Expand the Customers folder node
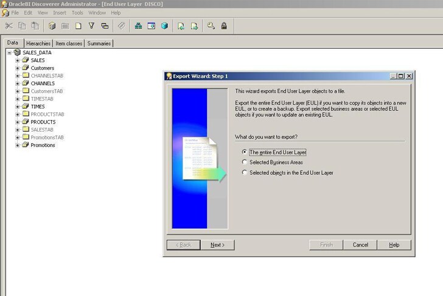 coord(18,68)
